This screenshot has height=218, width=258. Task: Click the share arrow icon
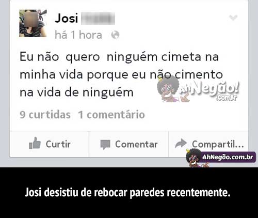coord(181,143)
